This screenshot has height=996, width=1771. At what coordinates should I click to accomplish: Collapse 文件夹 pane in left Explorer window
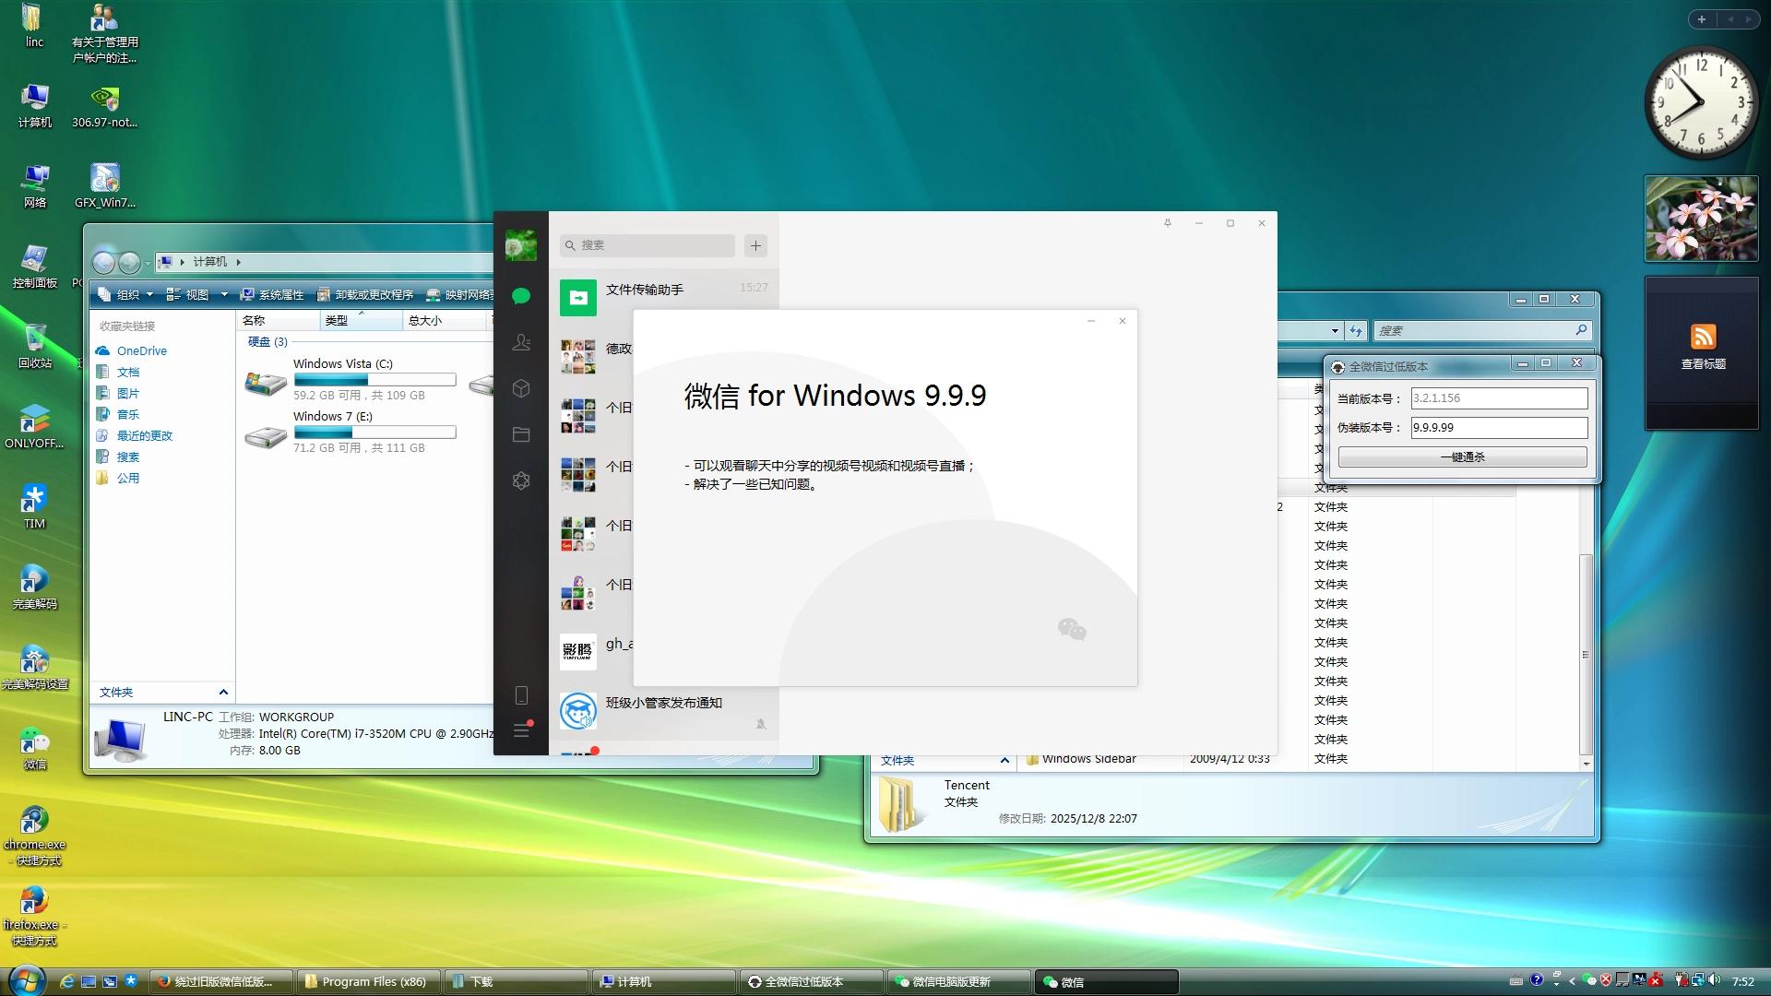coord(223,693)
